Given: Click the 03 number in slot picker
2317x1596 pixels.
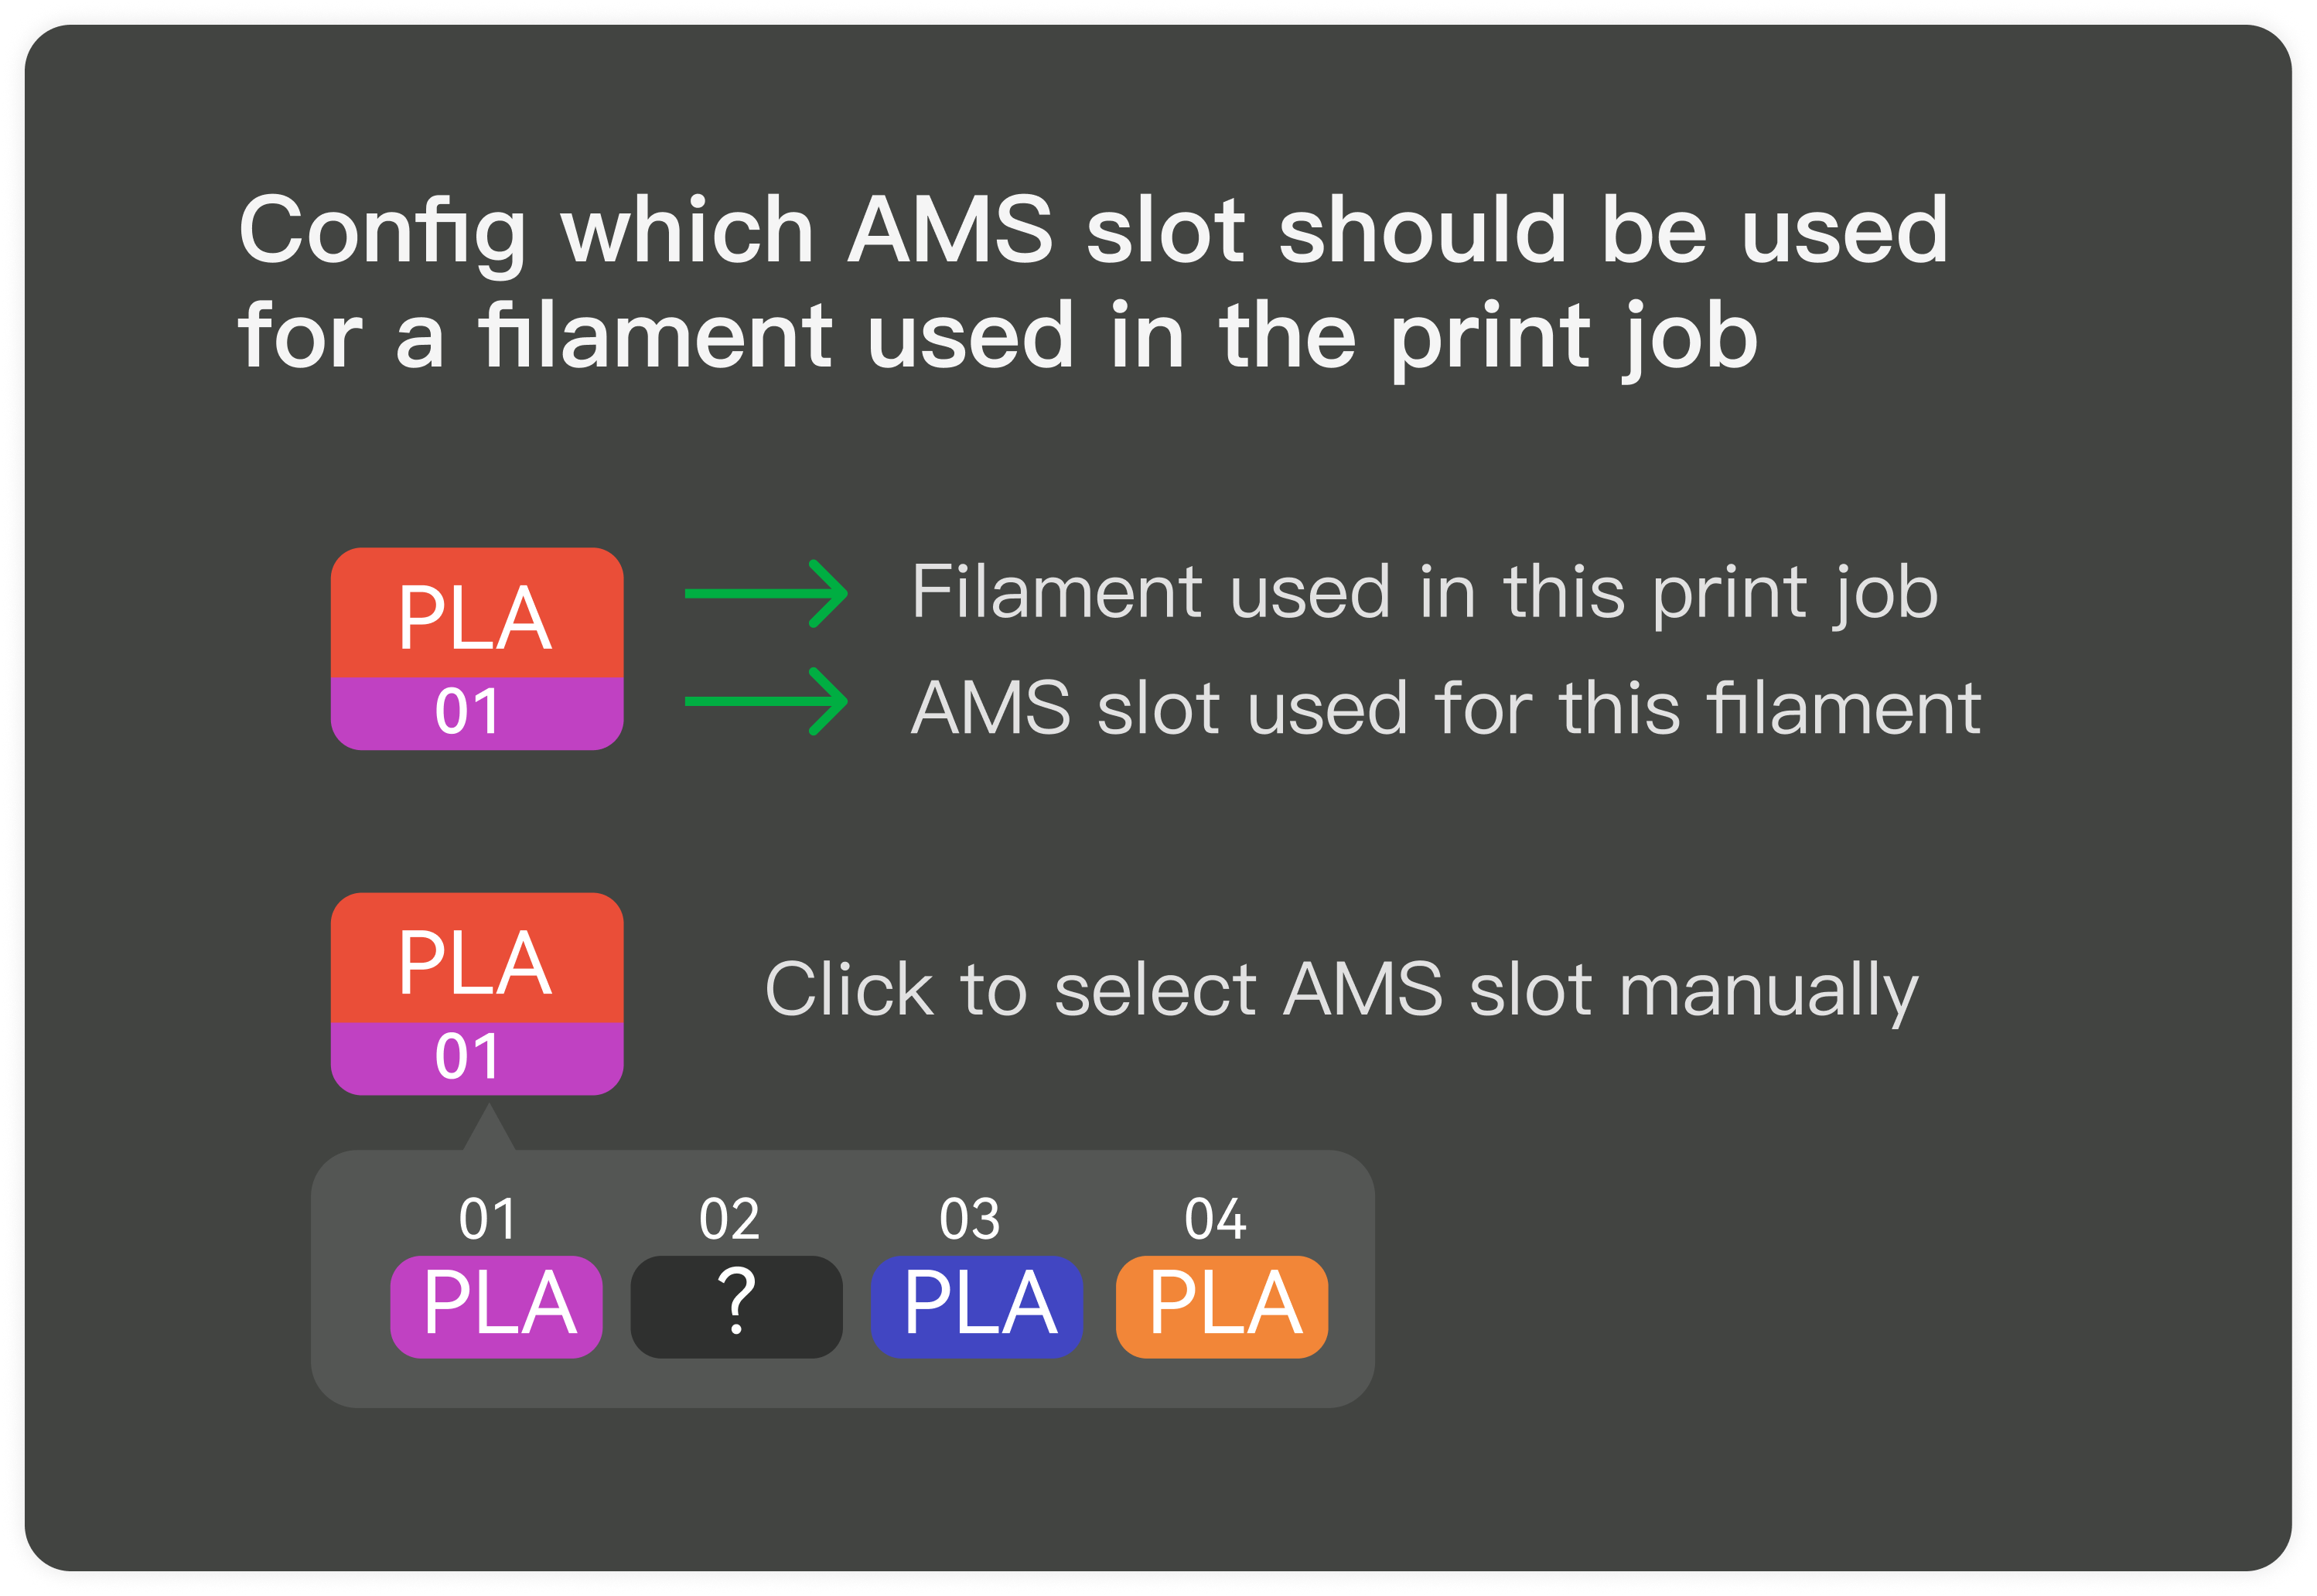Looking at the screenshot, I should 969,1219.
